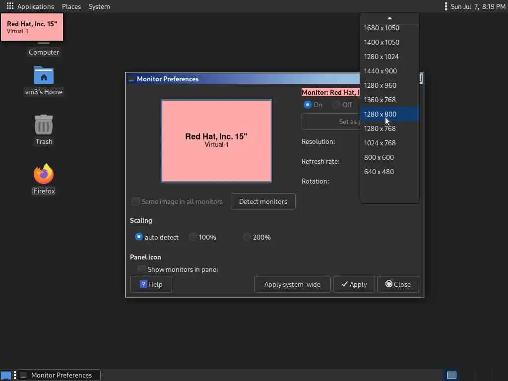Choose auto detect scaling
The height and width of the screenshot is (381, 508).
[139, 237]
